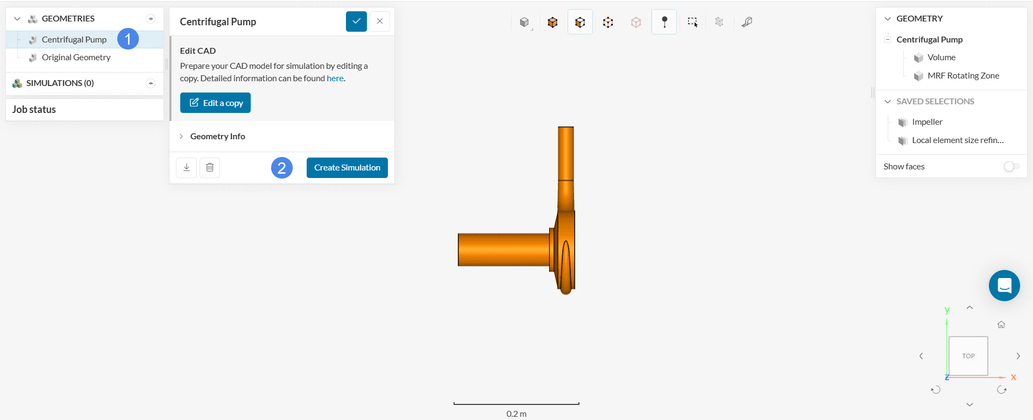
Task: Open the 'here' documentation link
Action: (x=335, y=79)
